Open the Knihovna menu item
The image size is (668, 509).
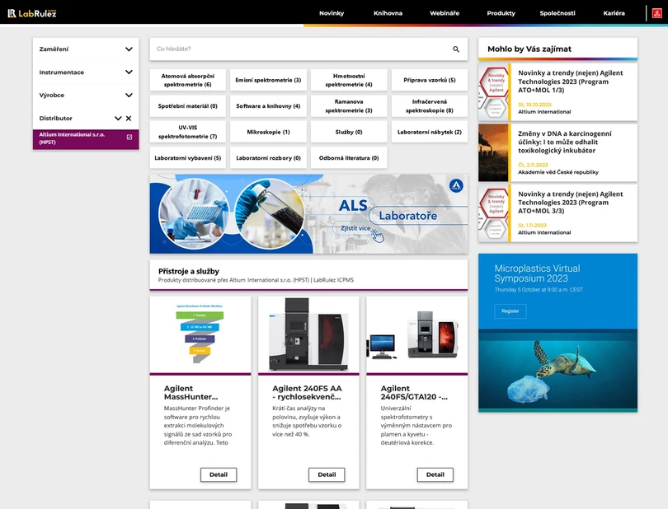coord(388,13)
